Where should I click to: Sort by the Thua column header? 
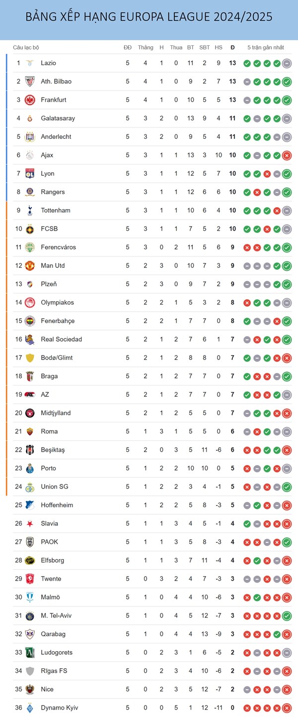click(x=176, y=47)
